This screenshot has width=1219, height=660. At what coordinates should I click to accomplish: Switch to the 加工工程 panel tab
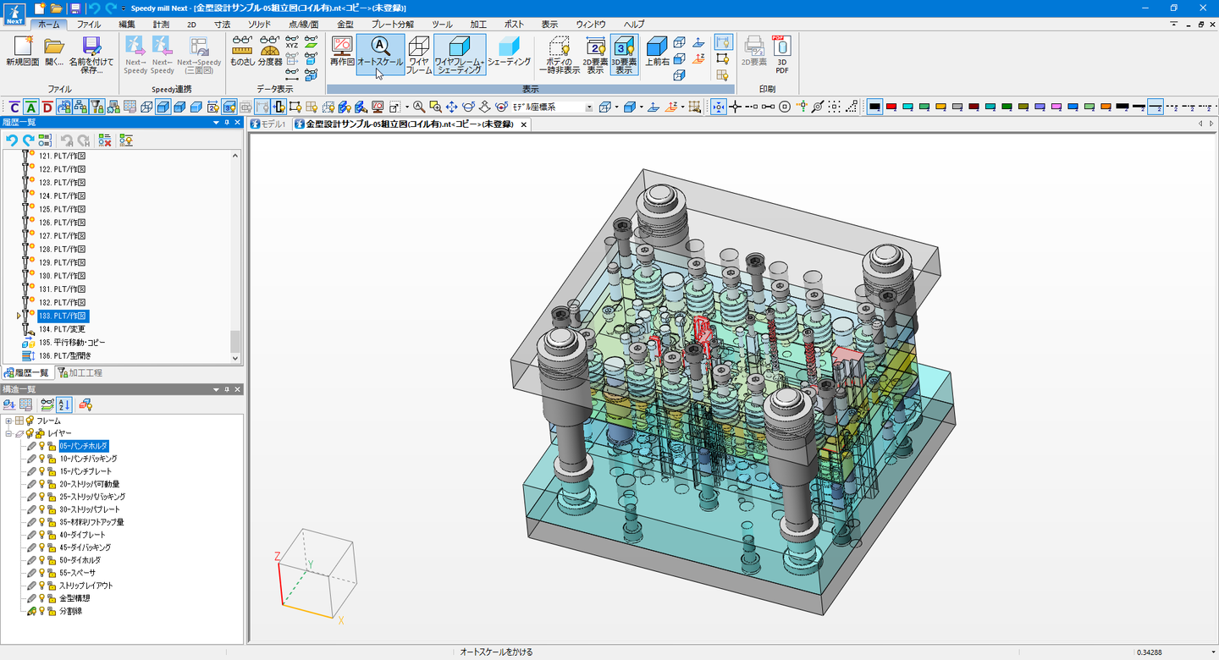coord(80,373)
